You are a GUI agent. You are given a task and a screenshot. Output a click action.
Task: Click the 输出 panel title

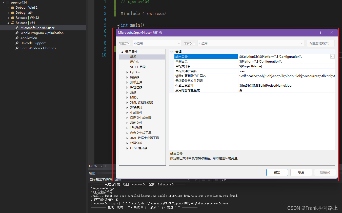92,173
